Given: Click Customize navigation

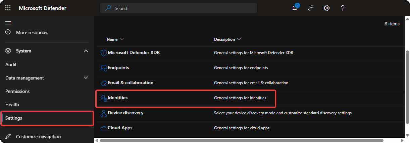Looking at the screenshot, I should click(x=38, y=137).
